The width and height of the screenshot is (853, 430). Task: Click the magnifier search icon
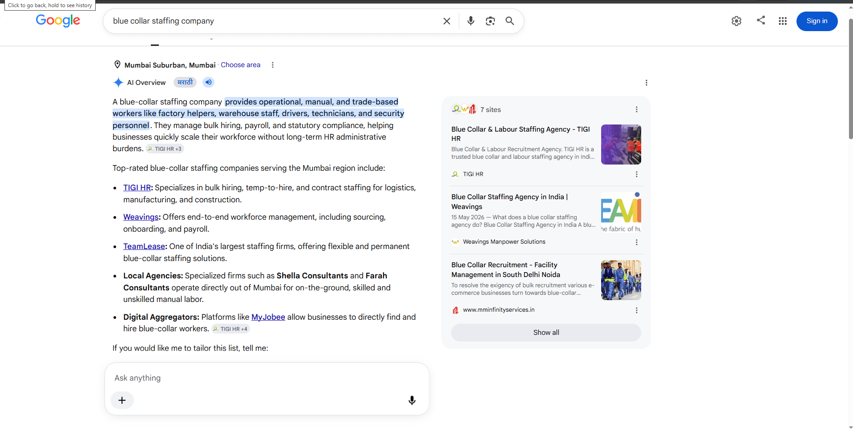click(x=510, y=21)
